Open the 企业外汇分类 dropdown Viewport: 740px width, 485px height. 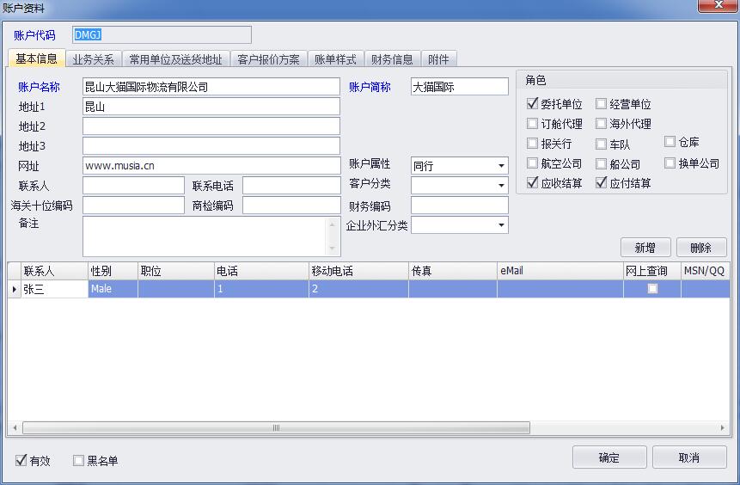pyautogui.click(x=501, y=224)
